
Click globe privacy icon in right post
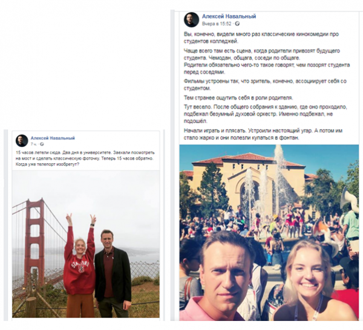[237, 24]
